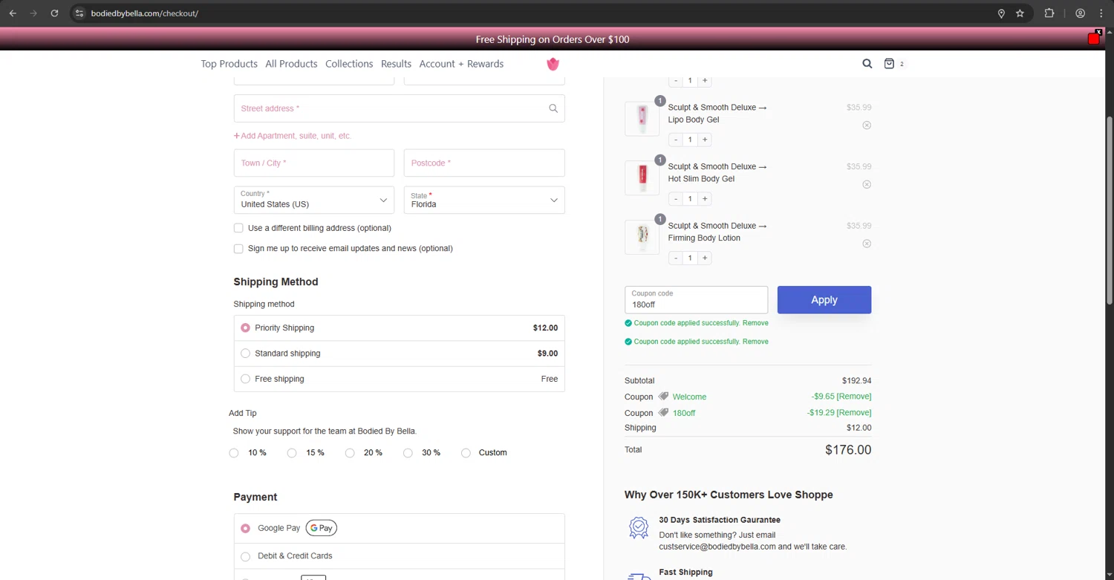Open the shopping cart icon
Screen dimensions: 1114x580
(x=889, y=64)
